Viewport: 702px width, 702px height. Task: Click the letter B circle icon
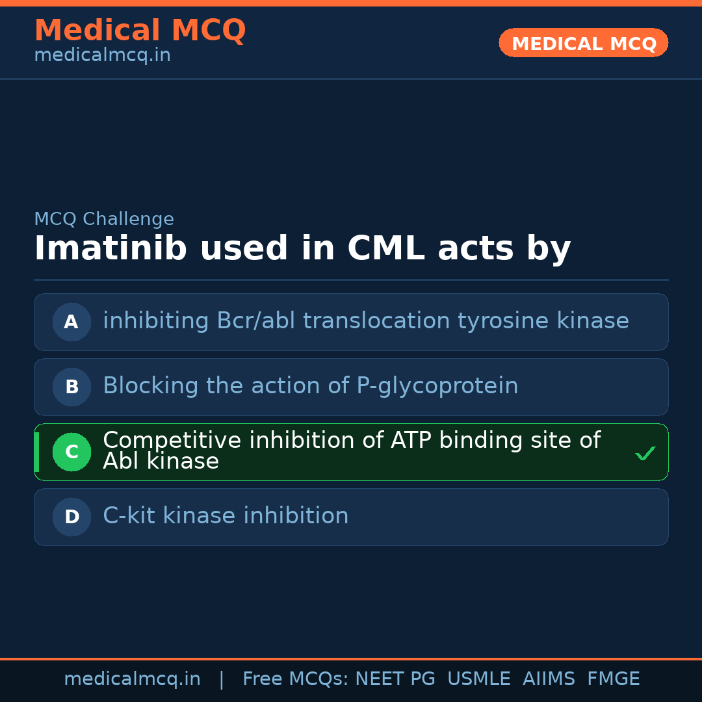click(71, 387)
